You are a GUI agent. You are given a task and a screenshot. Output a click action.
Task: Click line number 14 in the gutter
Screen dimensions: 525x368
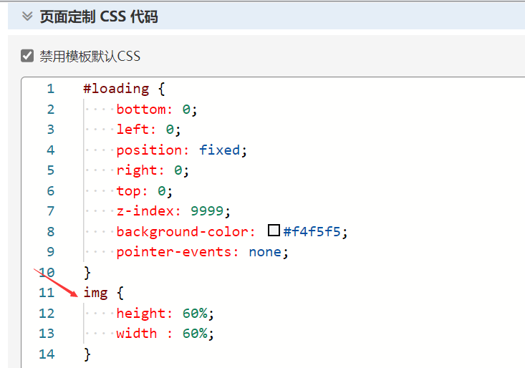(x=47, y=354)
